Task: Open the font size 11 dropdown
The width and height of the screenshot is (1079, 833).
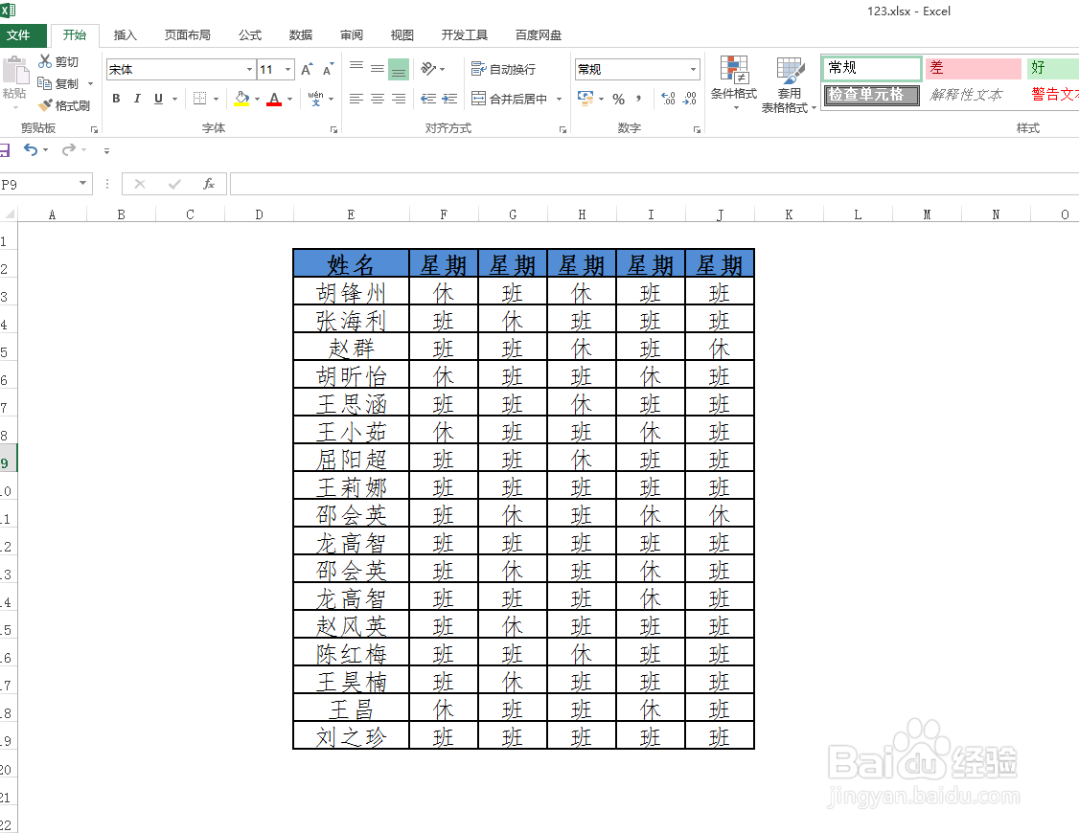Action: click(x=288, y=69)
